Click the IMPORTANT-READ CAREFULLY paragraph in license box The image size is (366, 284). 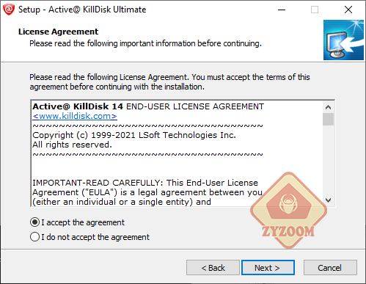[x=147, y=192]
